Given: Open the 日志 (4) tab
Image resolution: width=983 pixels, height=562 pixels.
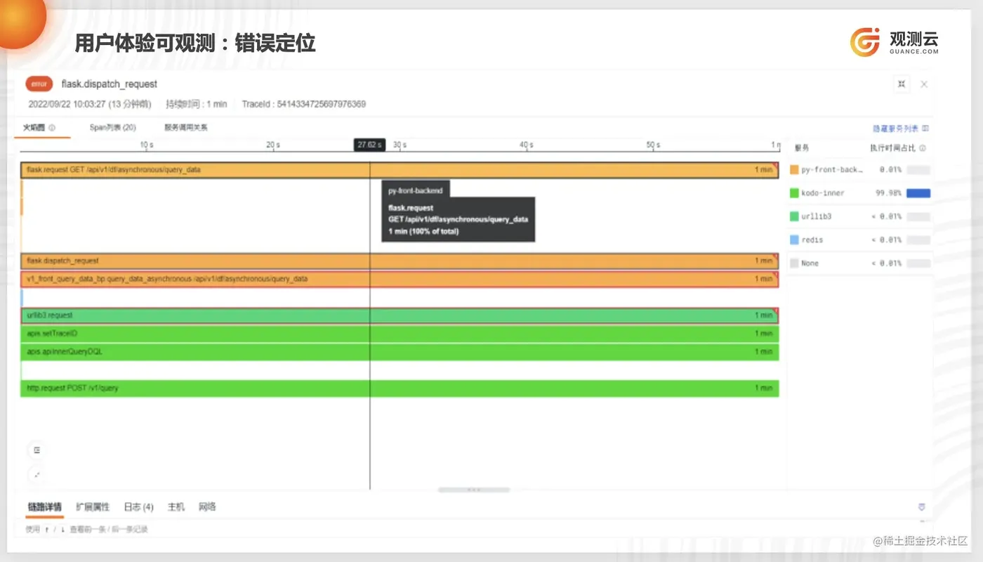Looking at the screenshot, I should point(138,507).
